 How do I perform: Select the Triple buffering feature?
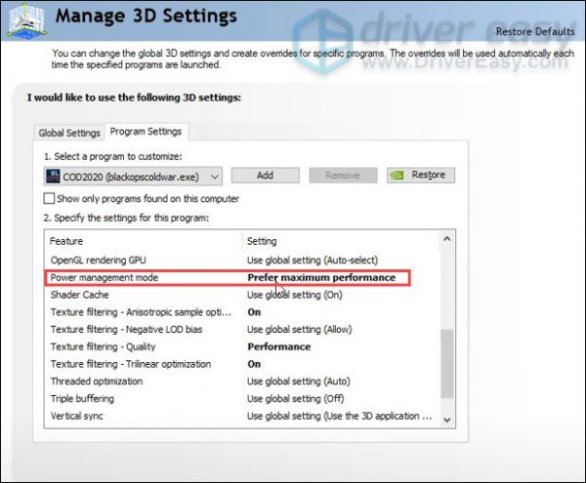point(82,399)
